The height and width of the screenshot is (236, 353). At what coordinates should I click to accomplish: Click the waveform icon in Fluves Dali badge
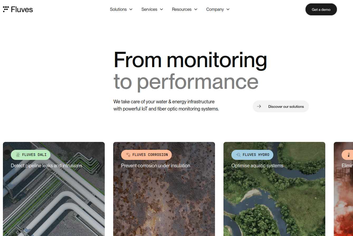pos(18,155)
